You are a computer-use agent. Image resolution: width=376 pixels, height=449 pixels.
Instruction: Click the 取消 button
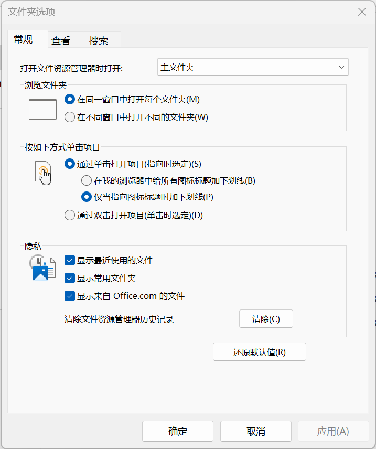point(256,431)
